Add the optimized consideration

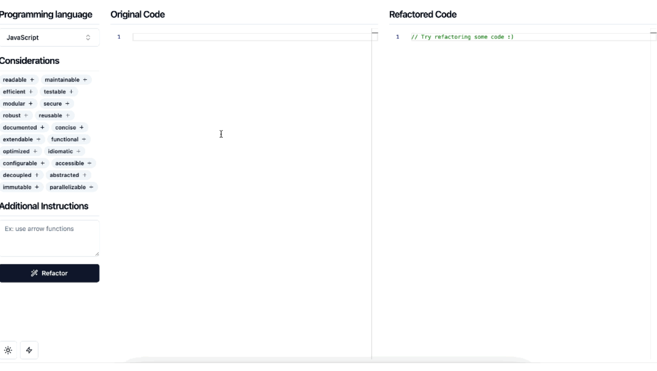tap(21, 151)
